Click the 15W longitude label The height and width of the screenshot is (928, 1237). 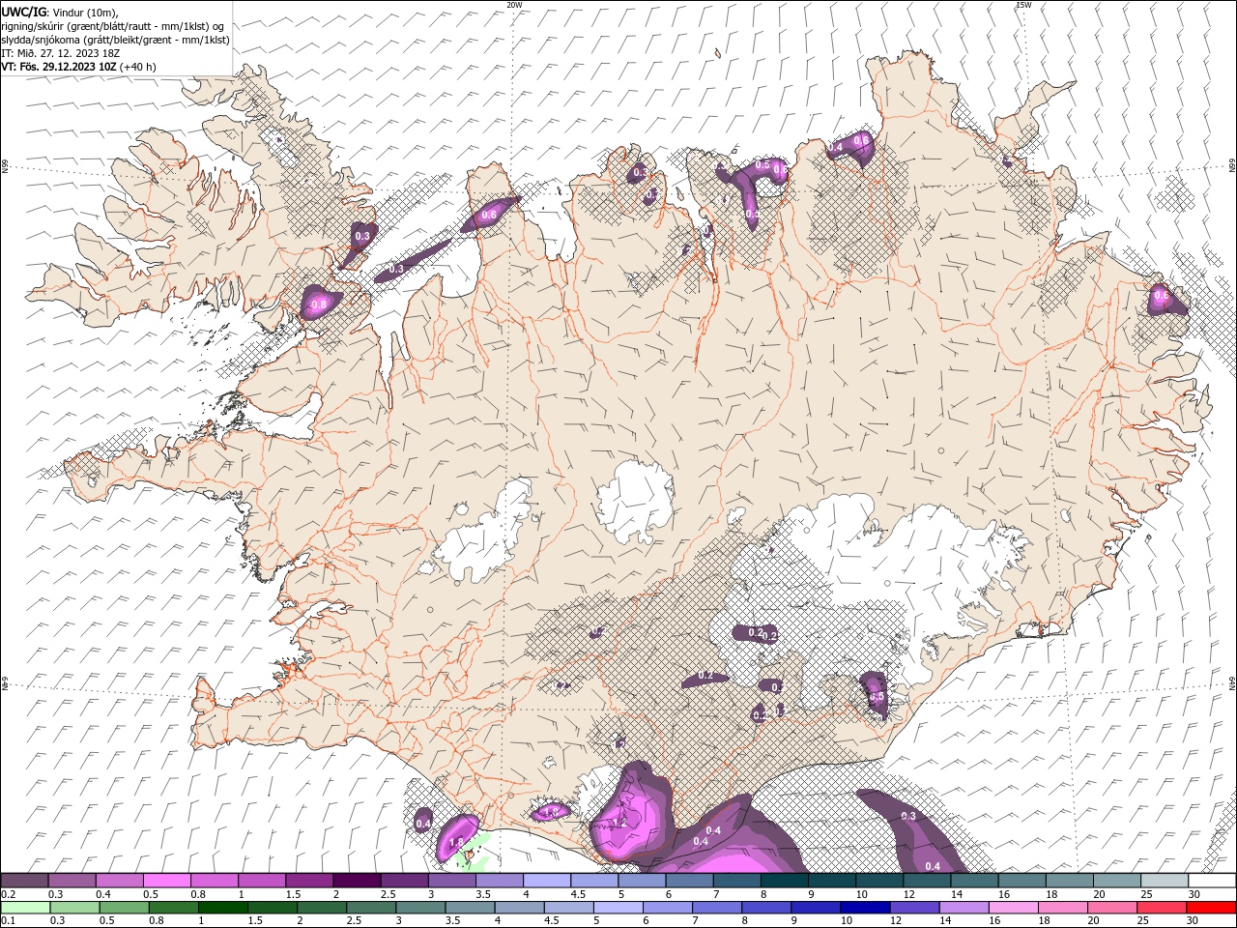tap(1023, 5)
